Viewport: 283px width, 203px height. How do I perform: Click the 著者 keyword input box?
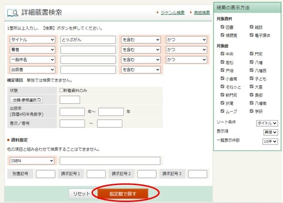(88, 50)
